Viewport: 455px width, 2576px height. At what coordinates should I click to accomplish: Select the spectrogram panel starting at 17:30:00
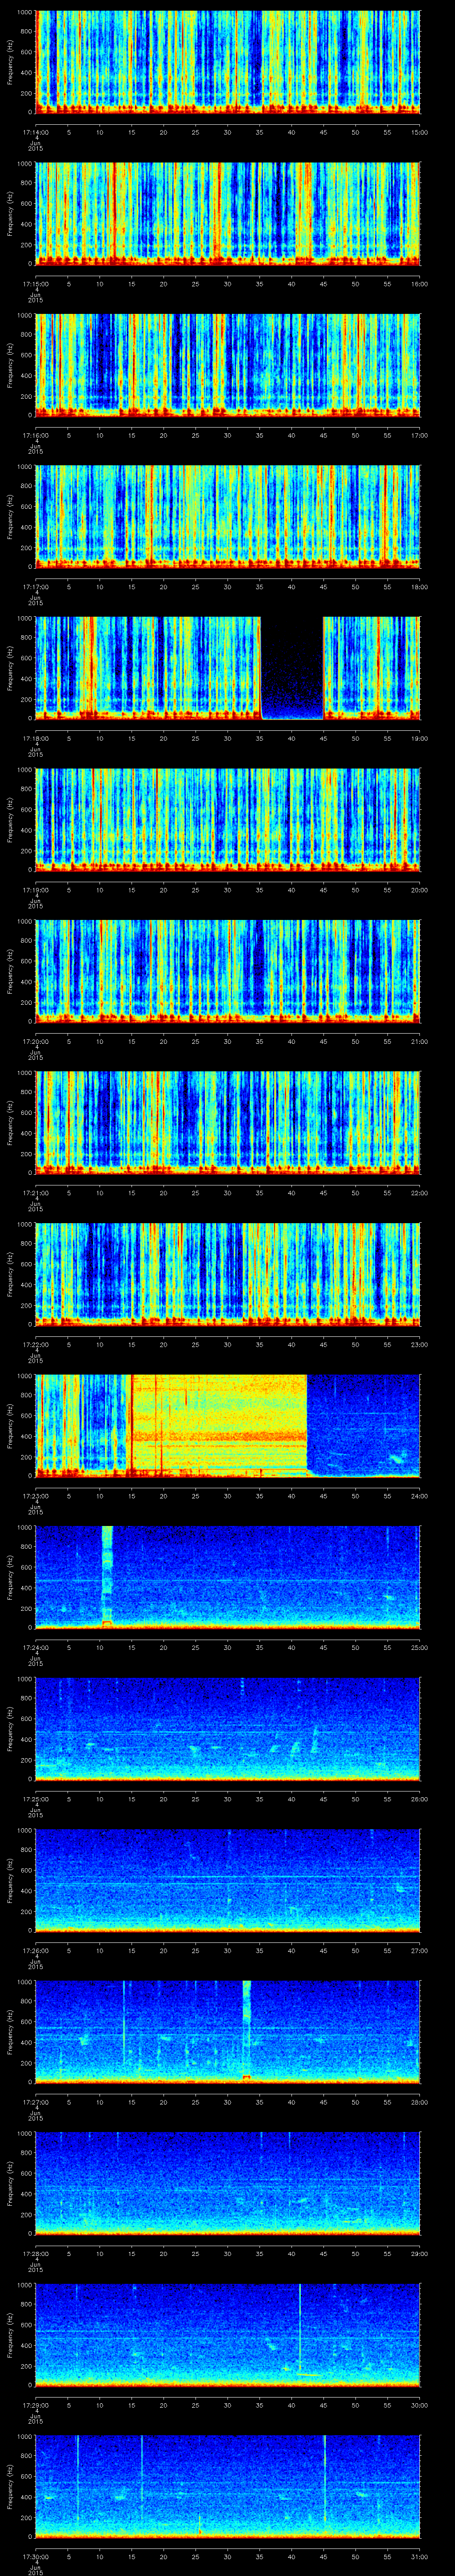pos(228,2486)
